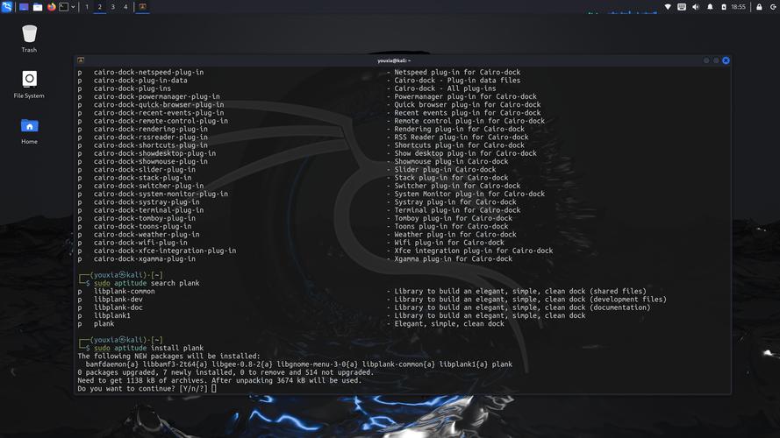Click the 'sudo aptitude install plank' command
Image resolution: width=780 pixels, height=438 pixels.
(x=148, y=348)
